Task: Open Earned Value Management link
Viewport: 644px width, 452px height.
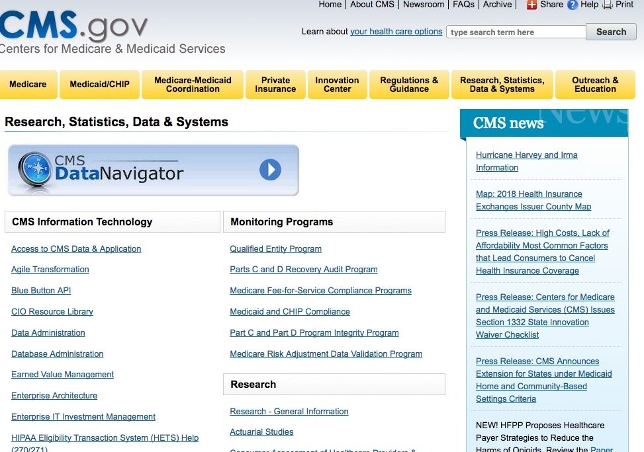Action: [x=62, y=375]
